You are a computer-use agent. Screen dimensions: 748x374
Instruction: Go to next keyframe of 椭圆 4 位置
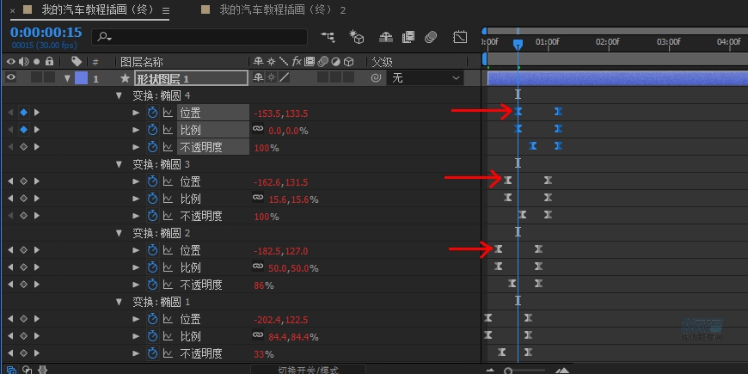pos(37,113)
